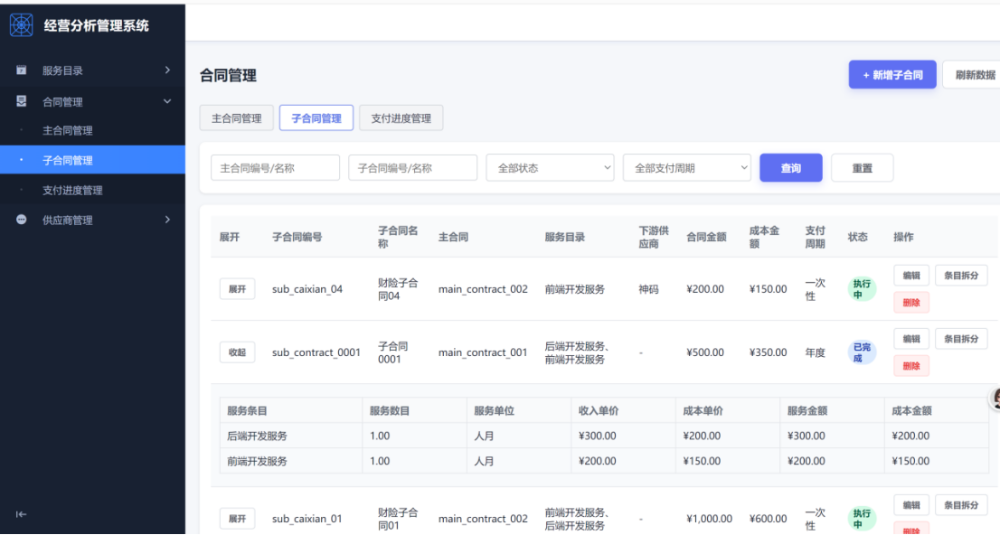Open 条目拆分 for sub_caixian_04

point(961,276)
